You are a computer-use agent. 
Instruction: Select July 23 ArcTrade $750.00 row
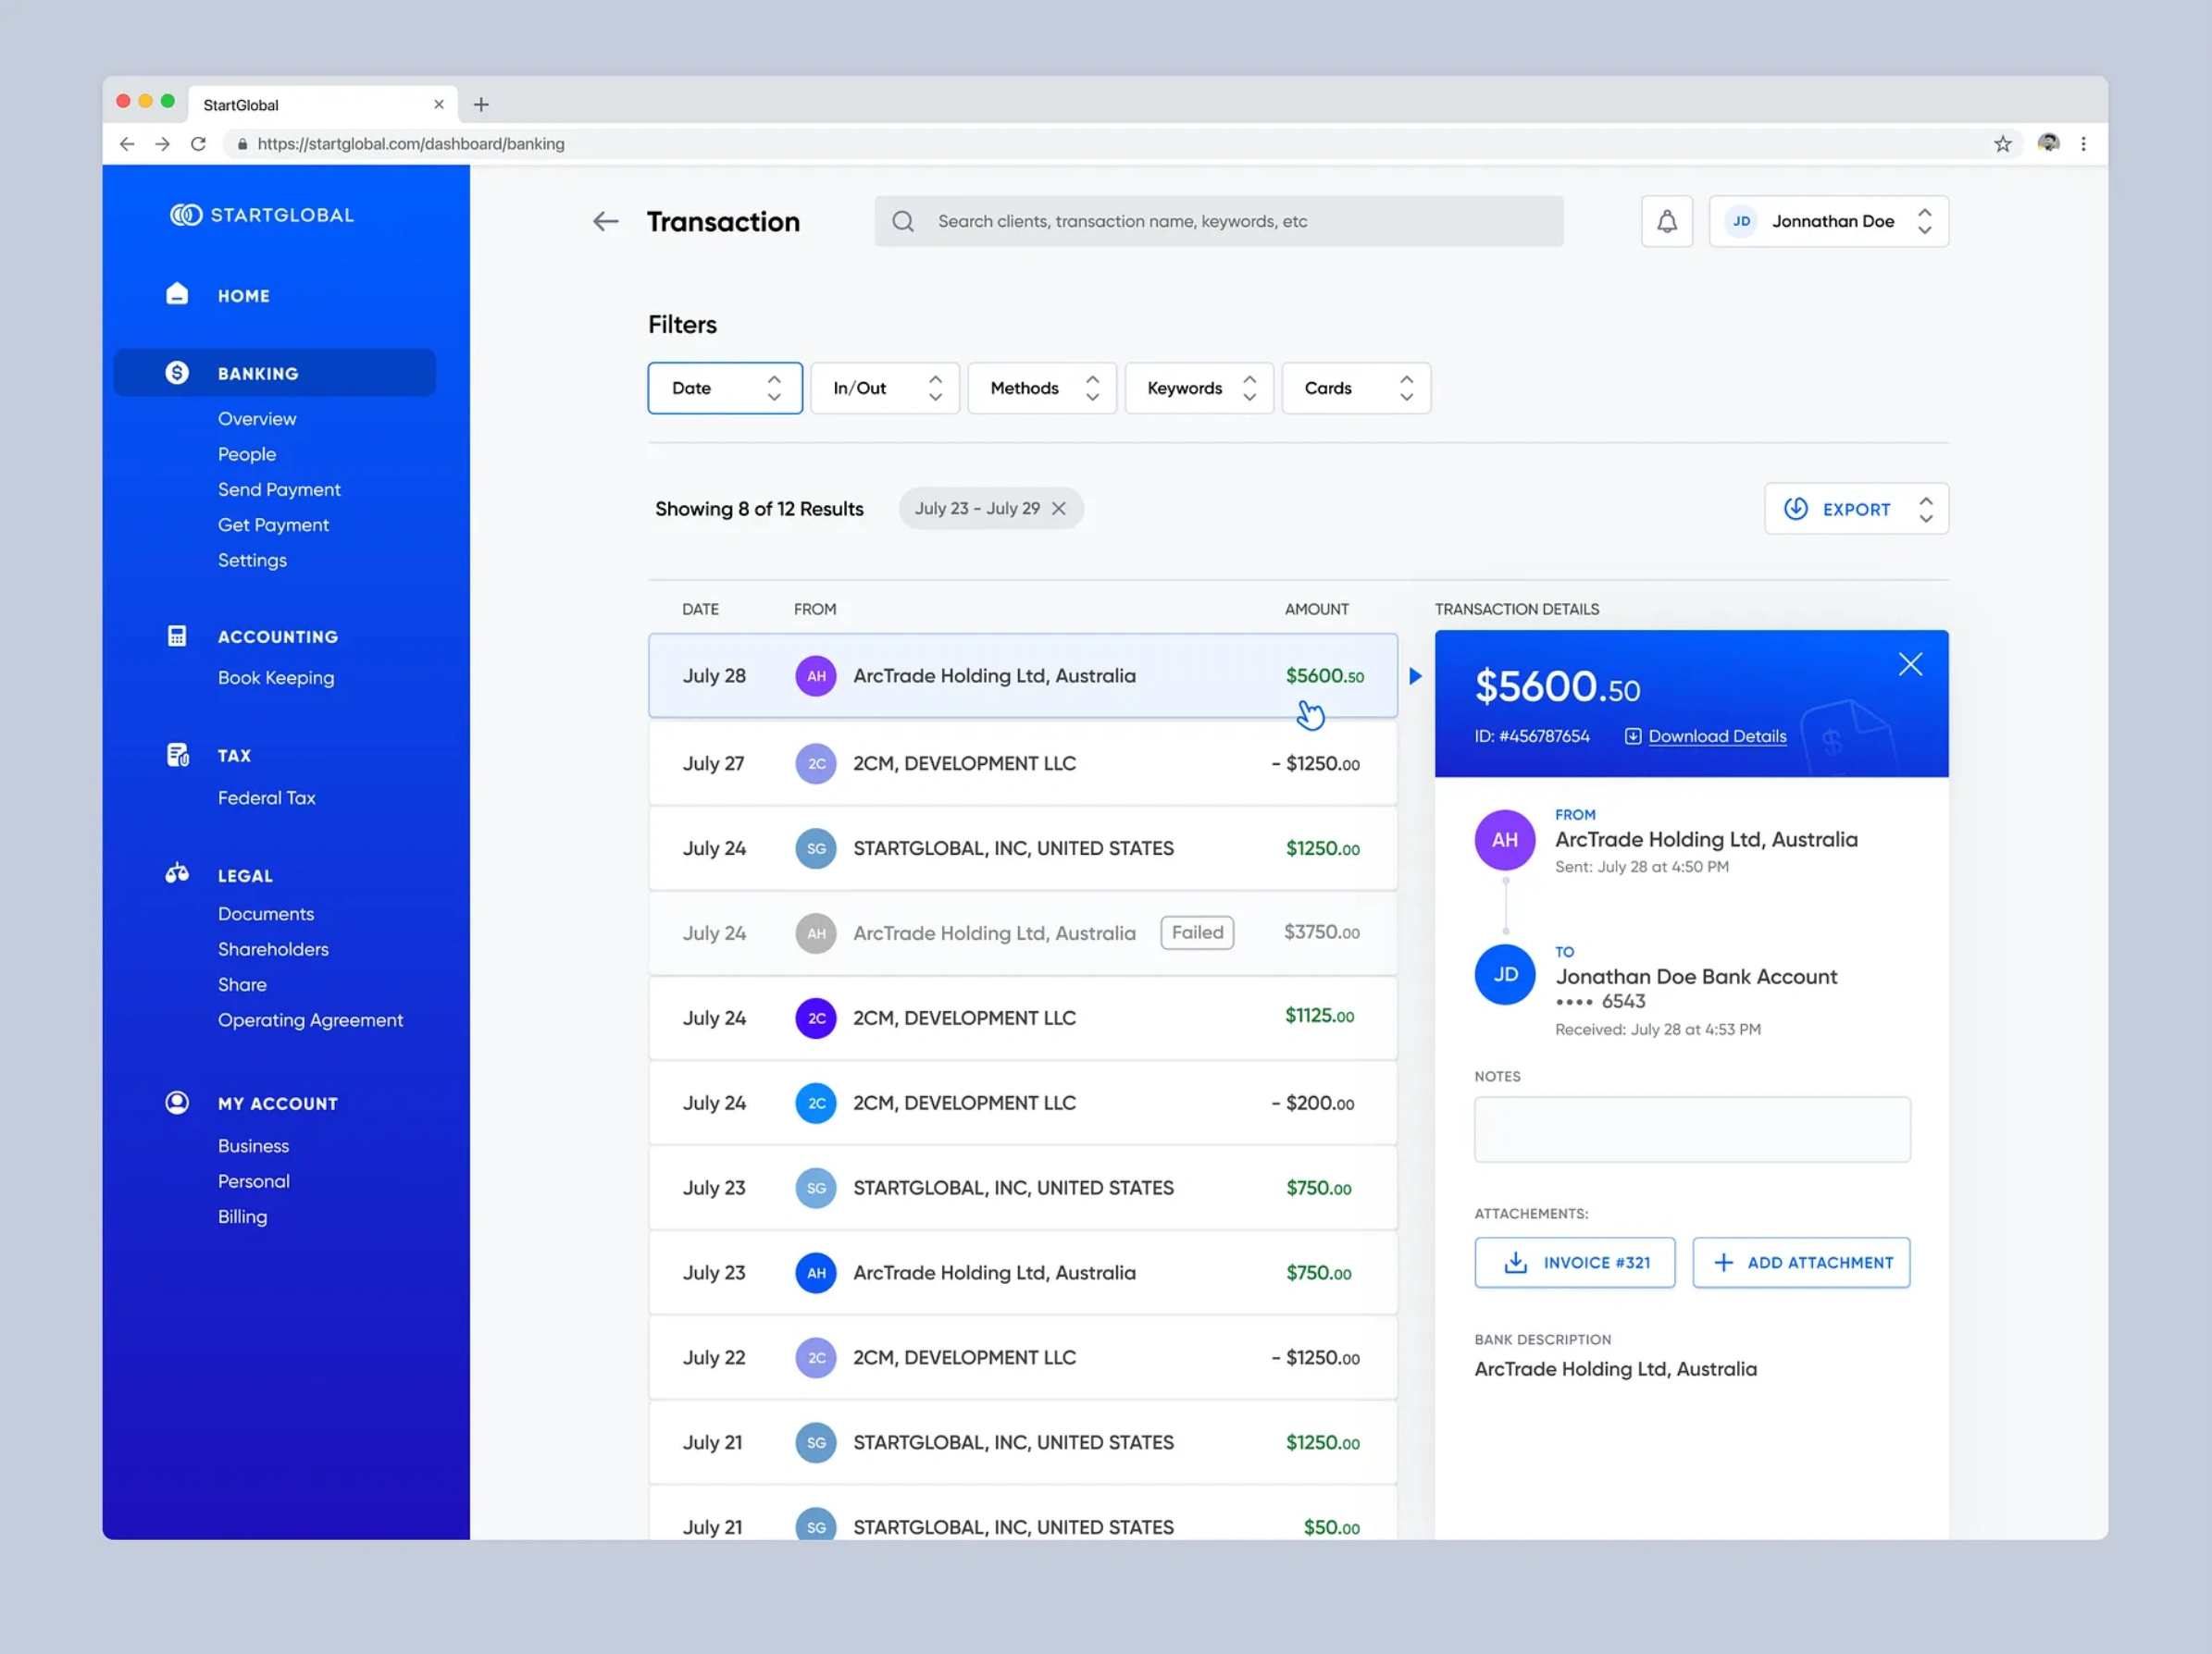1023,1273
